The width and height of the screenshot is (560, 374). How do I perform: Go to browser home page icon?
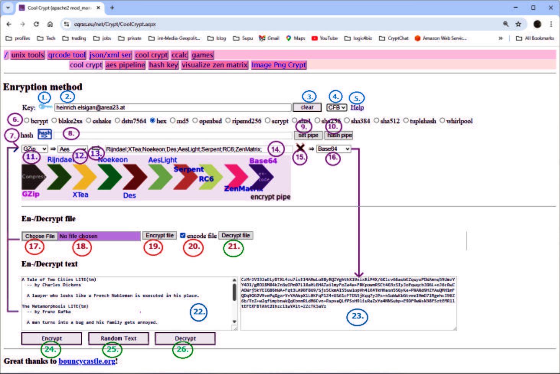point(50,24)
